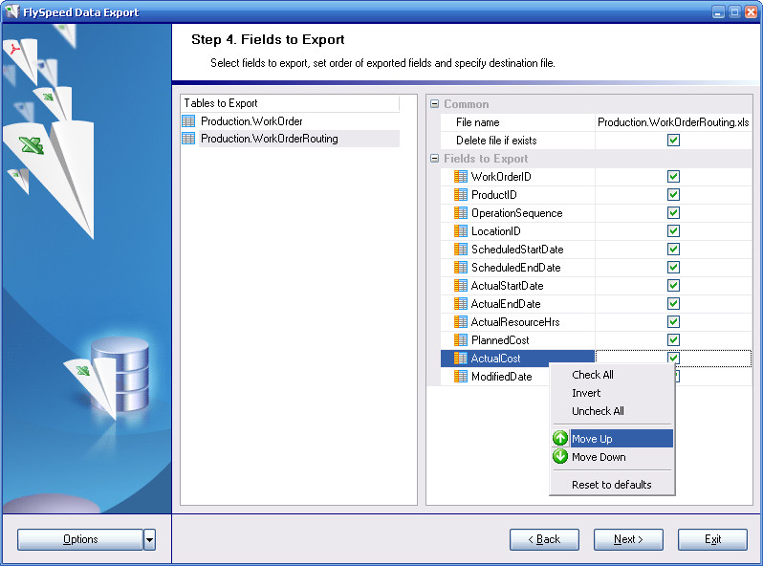
Task: Click the ActualEndDate field icon
Action: (x=460, y=304)
